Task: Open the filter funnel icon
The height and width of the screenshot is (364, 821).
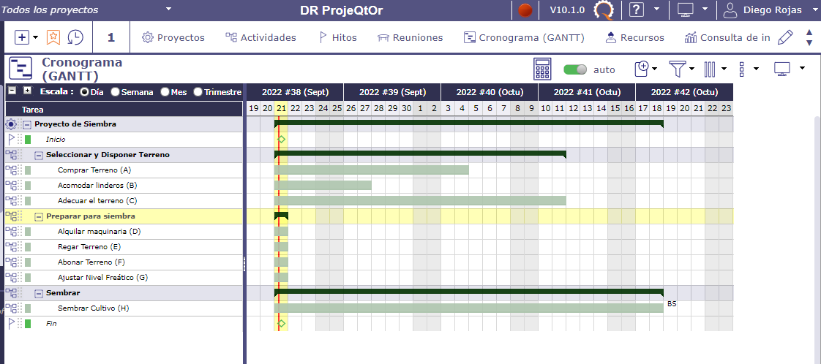Action: tap(678, 69)
